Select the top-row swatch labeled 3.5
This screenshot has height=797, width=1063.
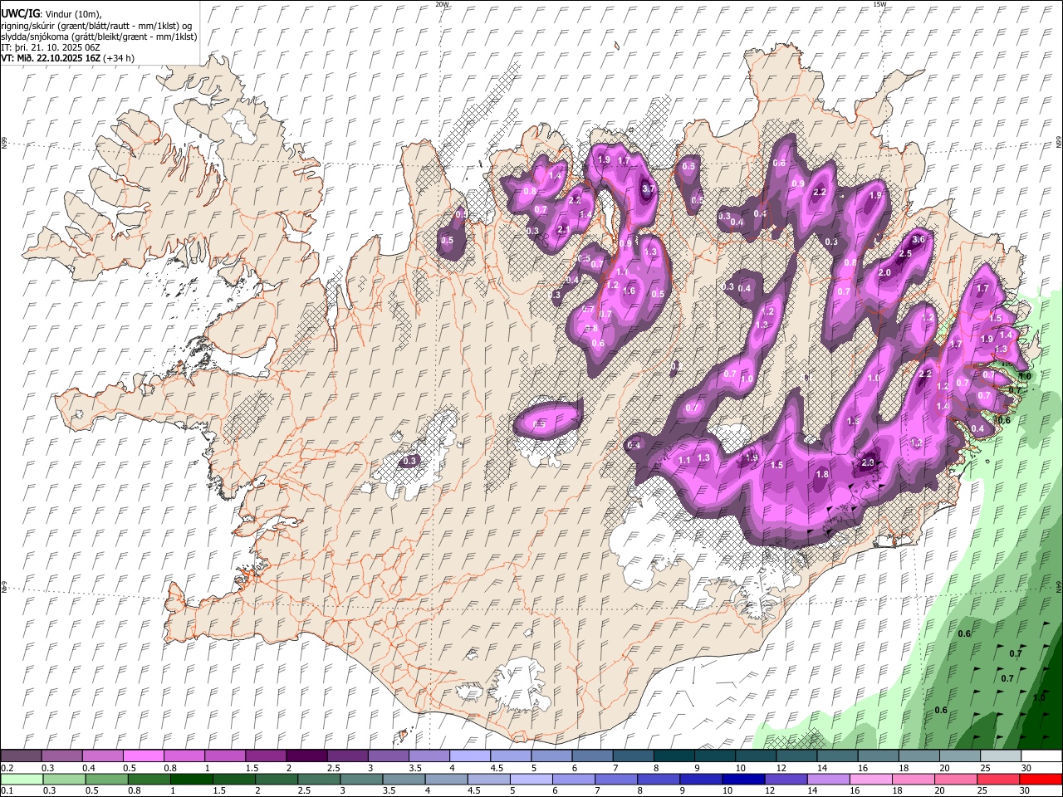point(429,756)
